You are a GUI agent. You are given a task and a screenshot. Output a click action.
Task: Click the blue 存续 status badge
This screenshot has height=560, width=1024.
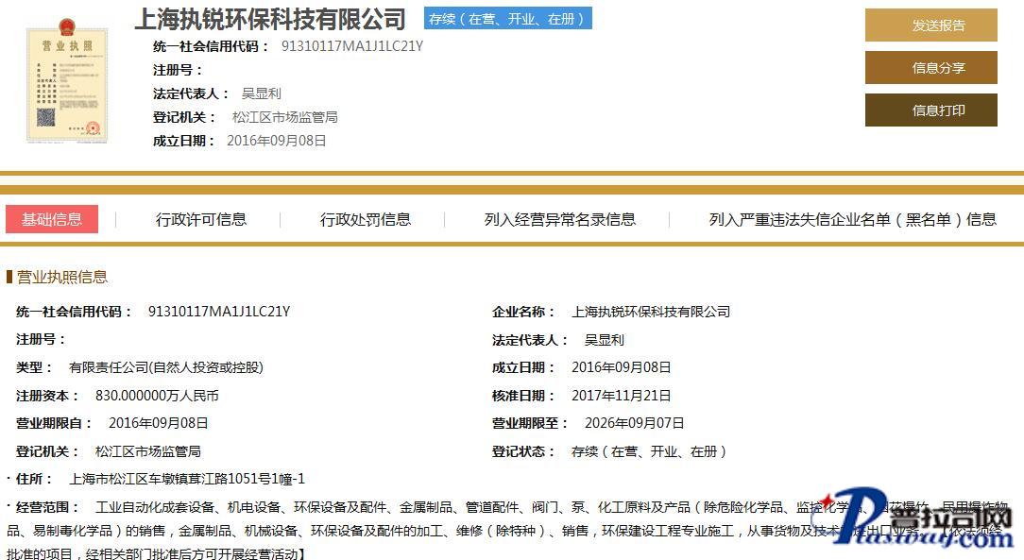coord(507,19)
